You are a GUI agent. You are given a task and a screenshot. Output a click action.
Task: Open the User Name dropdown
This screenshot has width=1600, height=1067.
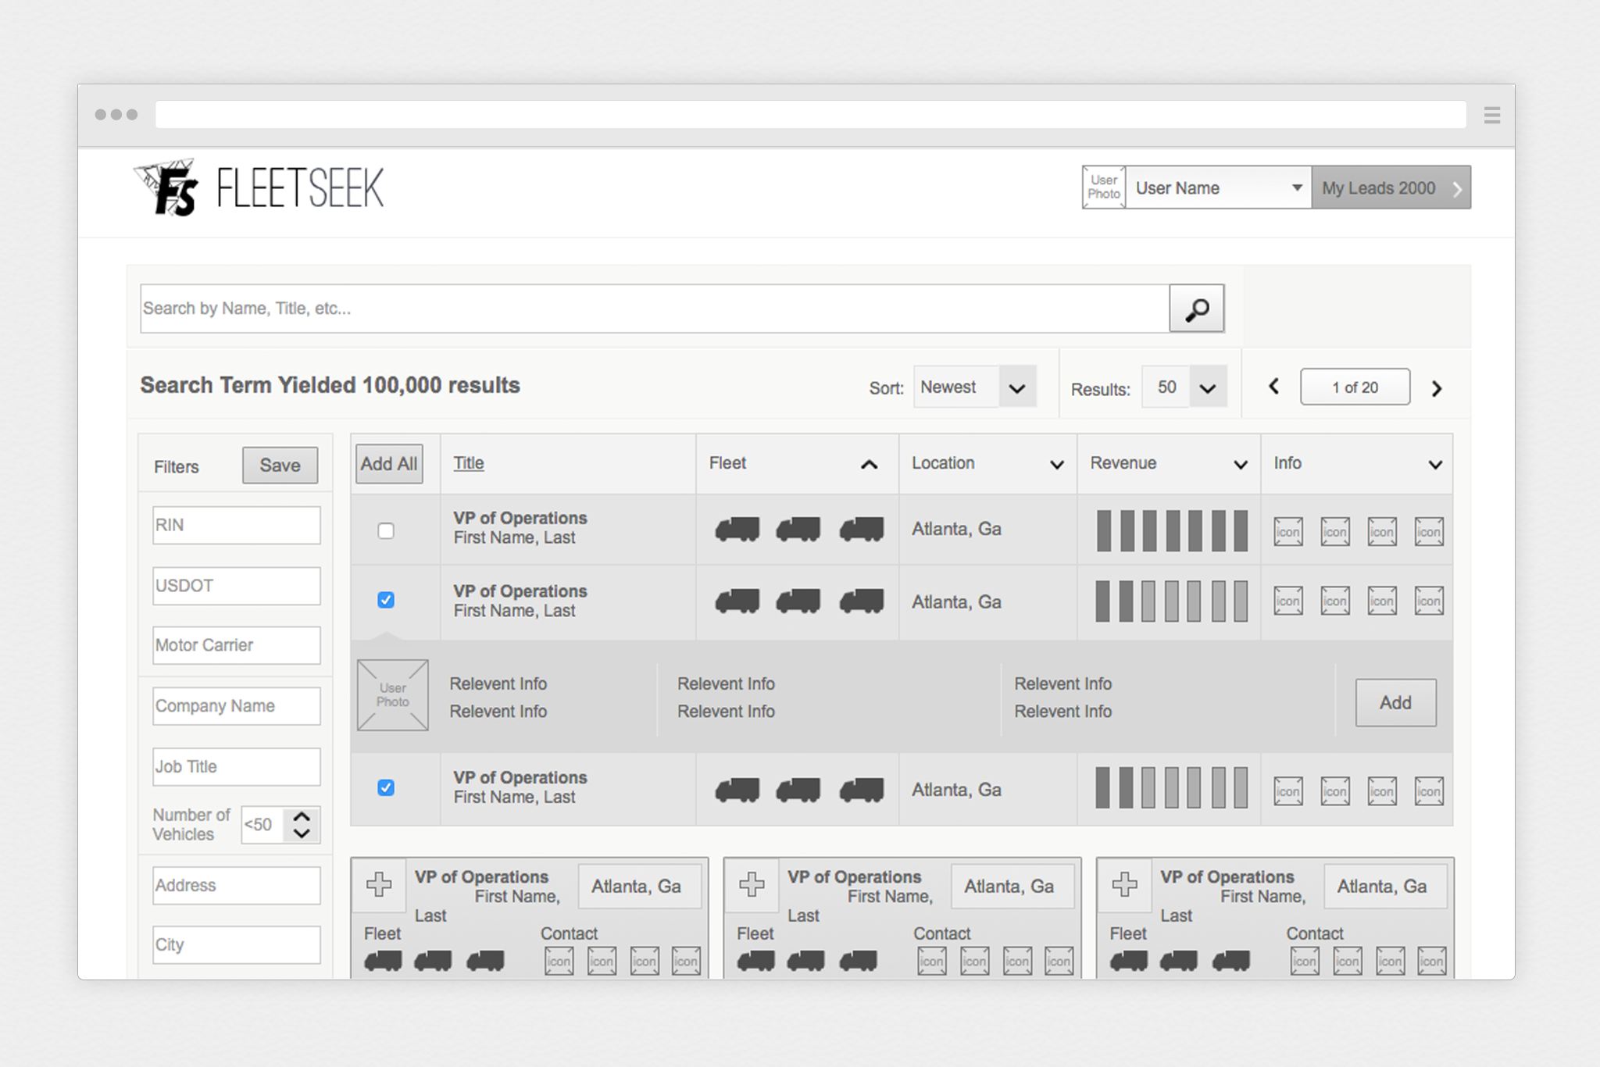(1218, 187)
